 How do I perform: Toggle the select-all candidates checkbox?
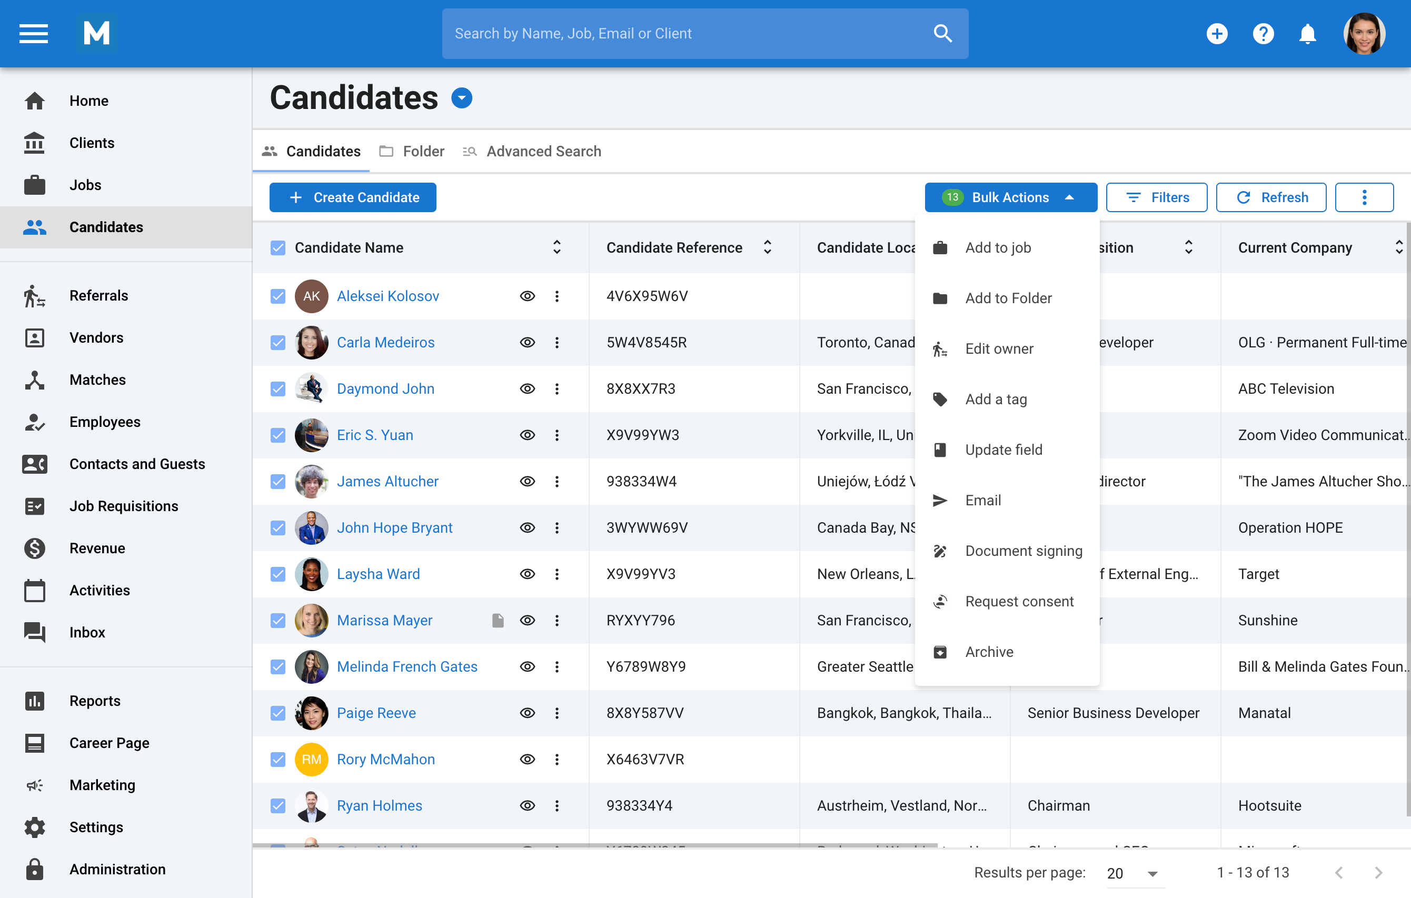tap(278, 248)
